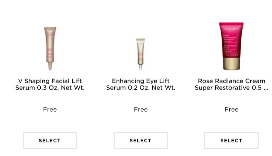Click the Serum 0.2 Oz. Net Wt. line
The width and height of the screenshot is (272, 156).
141,88
